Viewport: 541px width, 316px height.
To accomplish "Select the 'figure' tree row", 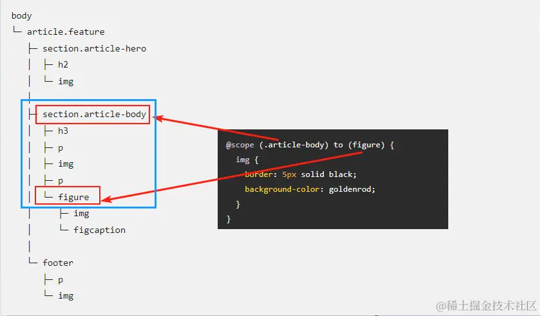I will [x=73, y=197].
